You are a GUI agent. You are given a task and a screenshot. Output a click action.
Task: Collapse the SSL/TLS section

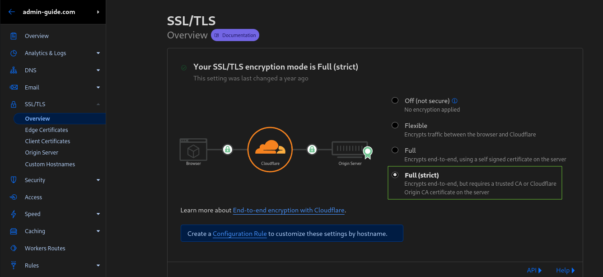[x=98, y=104]
